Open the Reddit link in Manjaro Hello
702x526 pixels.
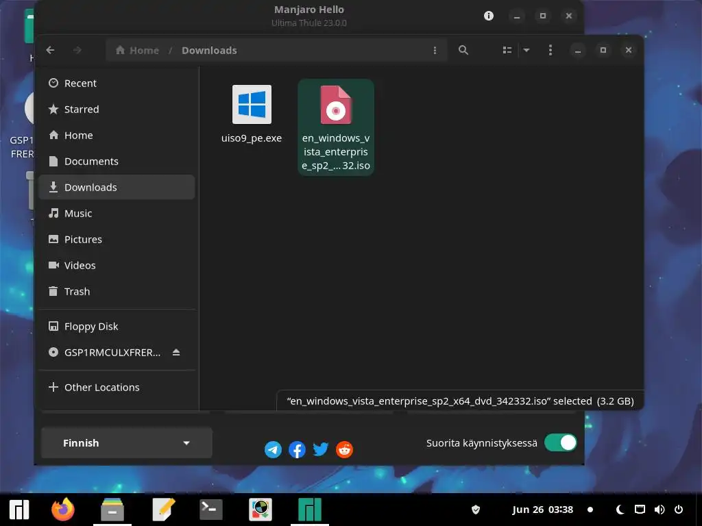tap(344, 449)
